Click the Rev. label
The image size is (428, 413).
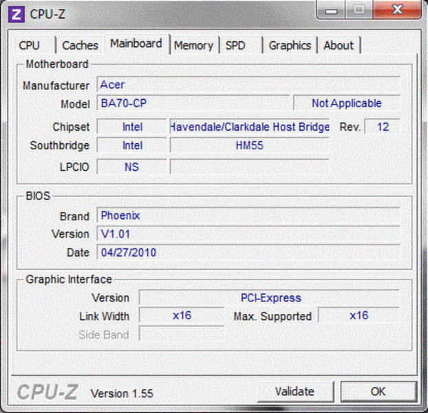350,127
